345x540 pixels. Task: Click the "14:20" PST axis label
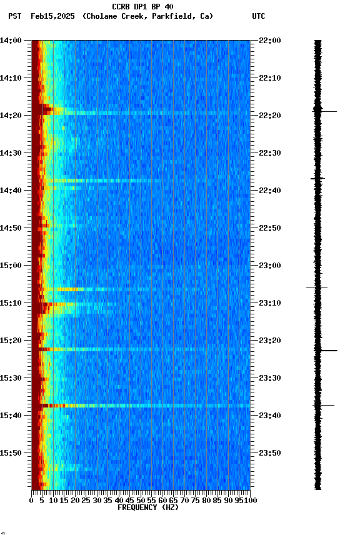tap(11, 116)
